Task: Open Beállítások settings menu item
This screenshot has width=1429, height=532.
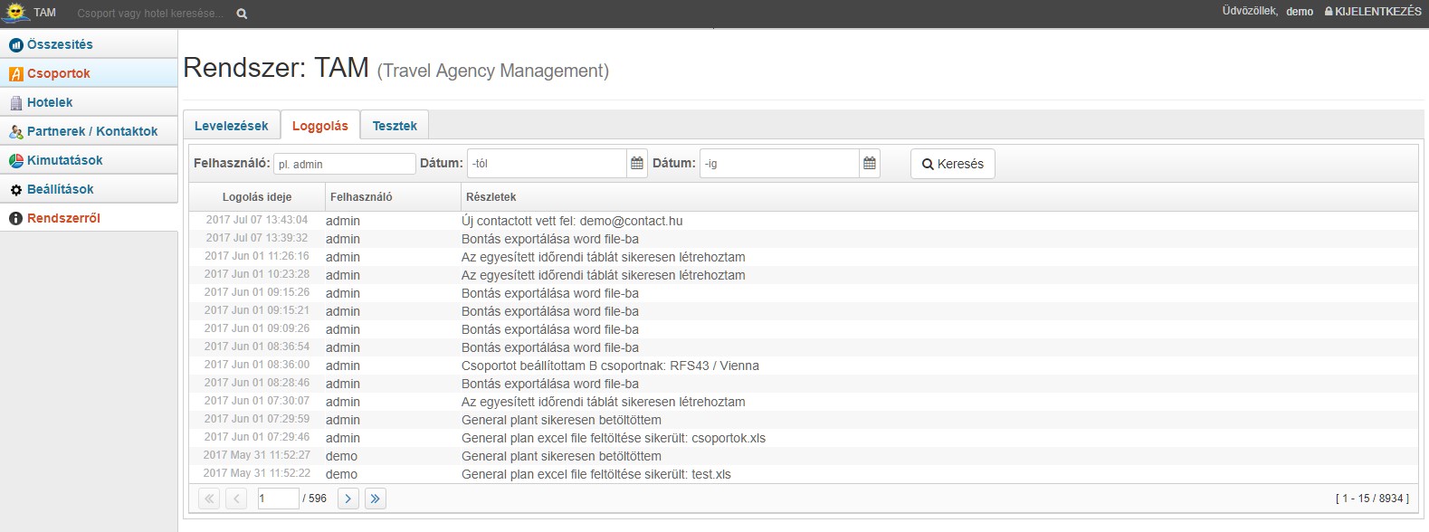Action: [x=61, y=189]
